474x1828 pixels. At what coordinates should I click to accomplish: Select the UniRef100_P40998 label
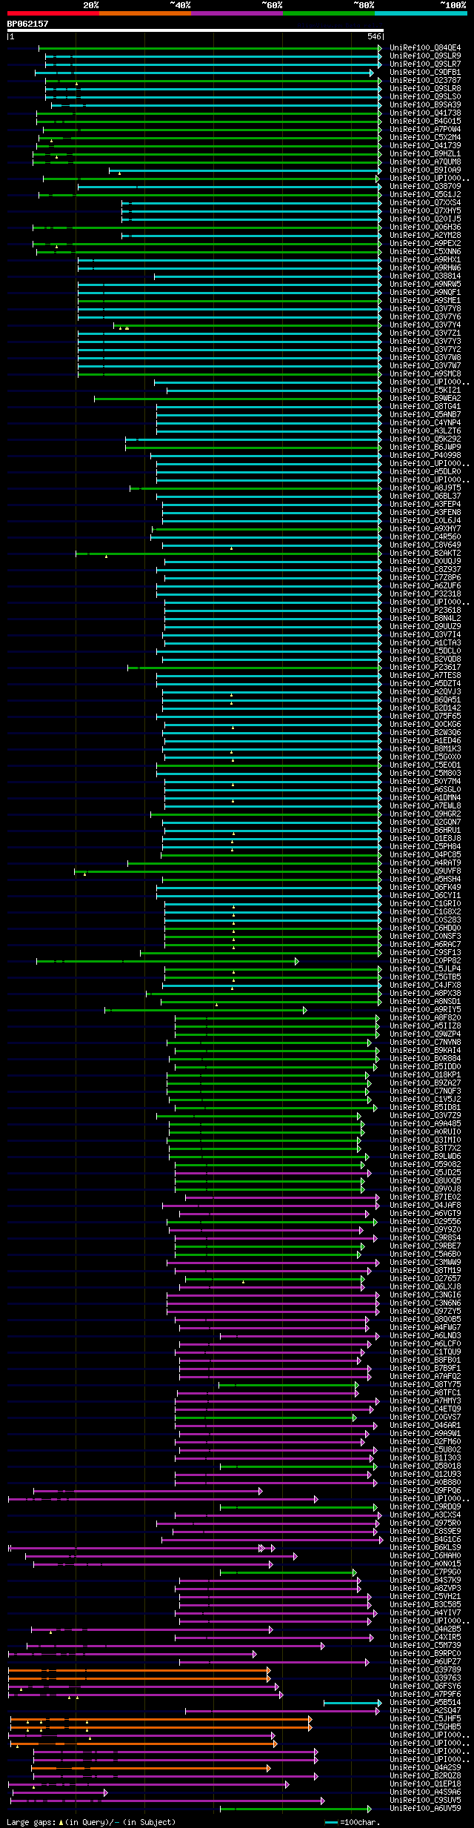click(425, 456)
